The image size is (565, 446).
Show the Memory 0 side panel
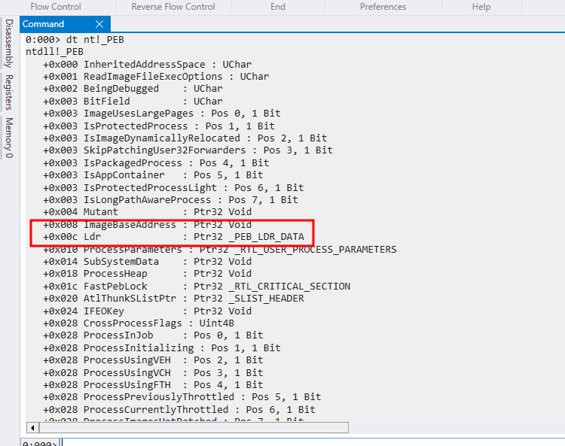pos(9,138)
